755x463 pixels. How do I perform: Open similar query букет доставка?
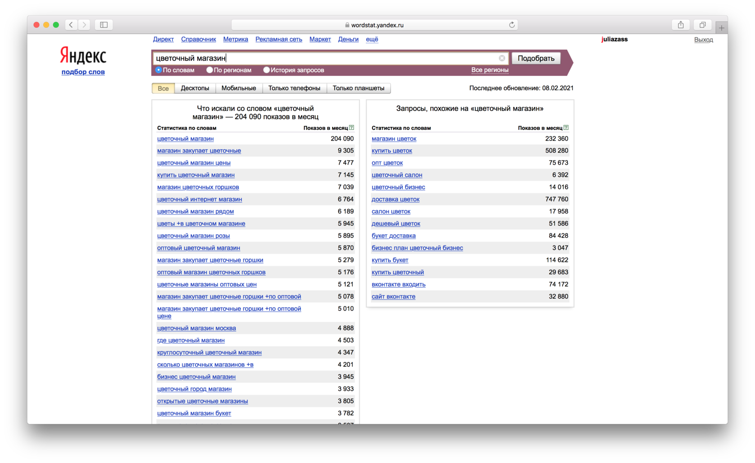394,236
